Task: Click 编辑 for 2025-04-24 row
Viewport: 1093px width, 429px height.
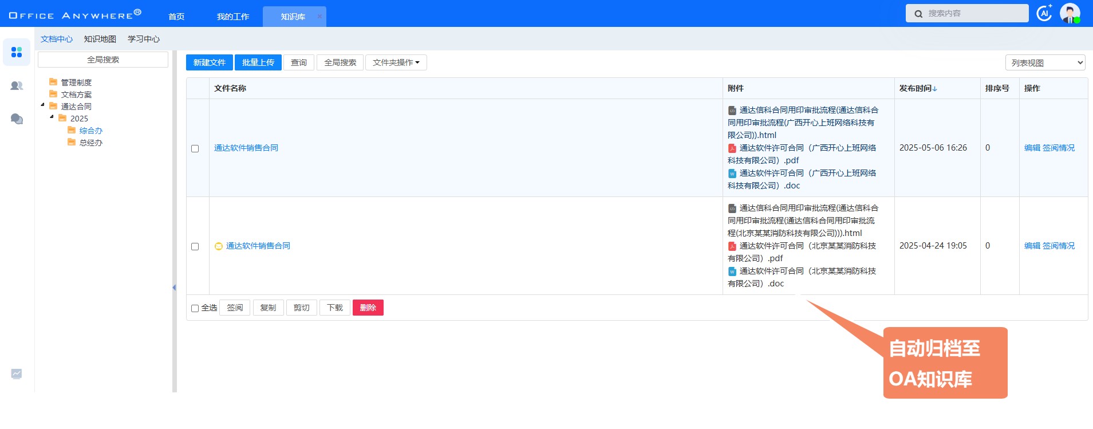Action: click(1032, 246)
